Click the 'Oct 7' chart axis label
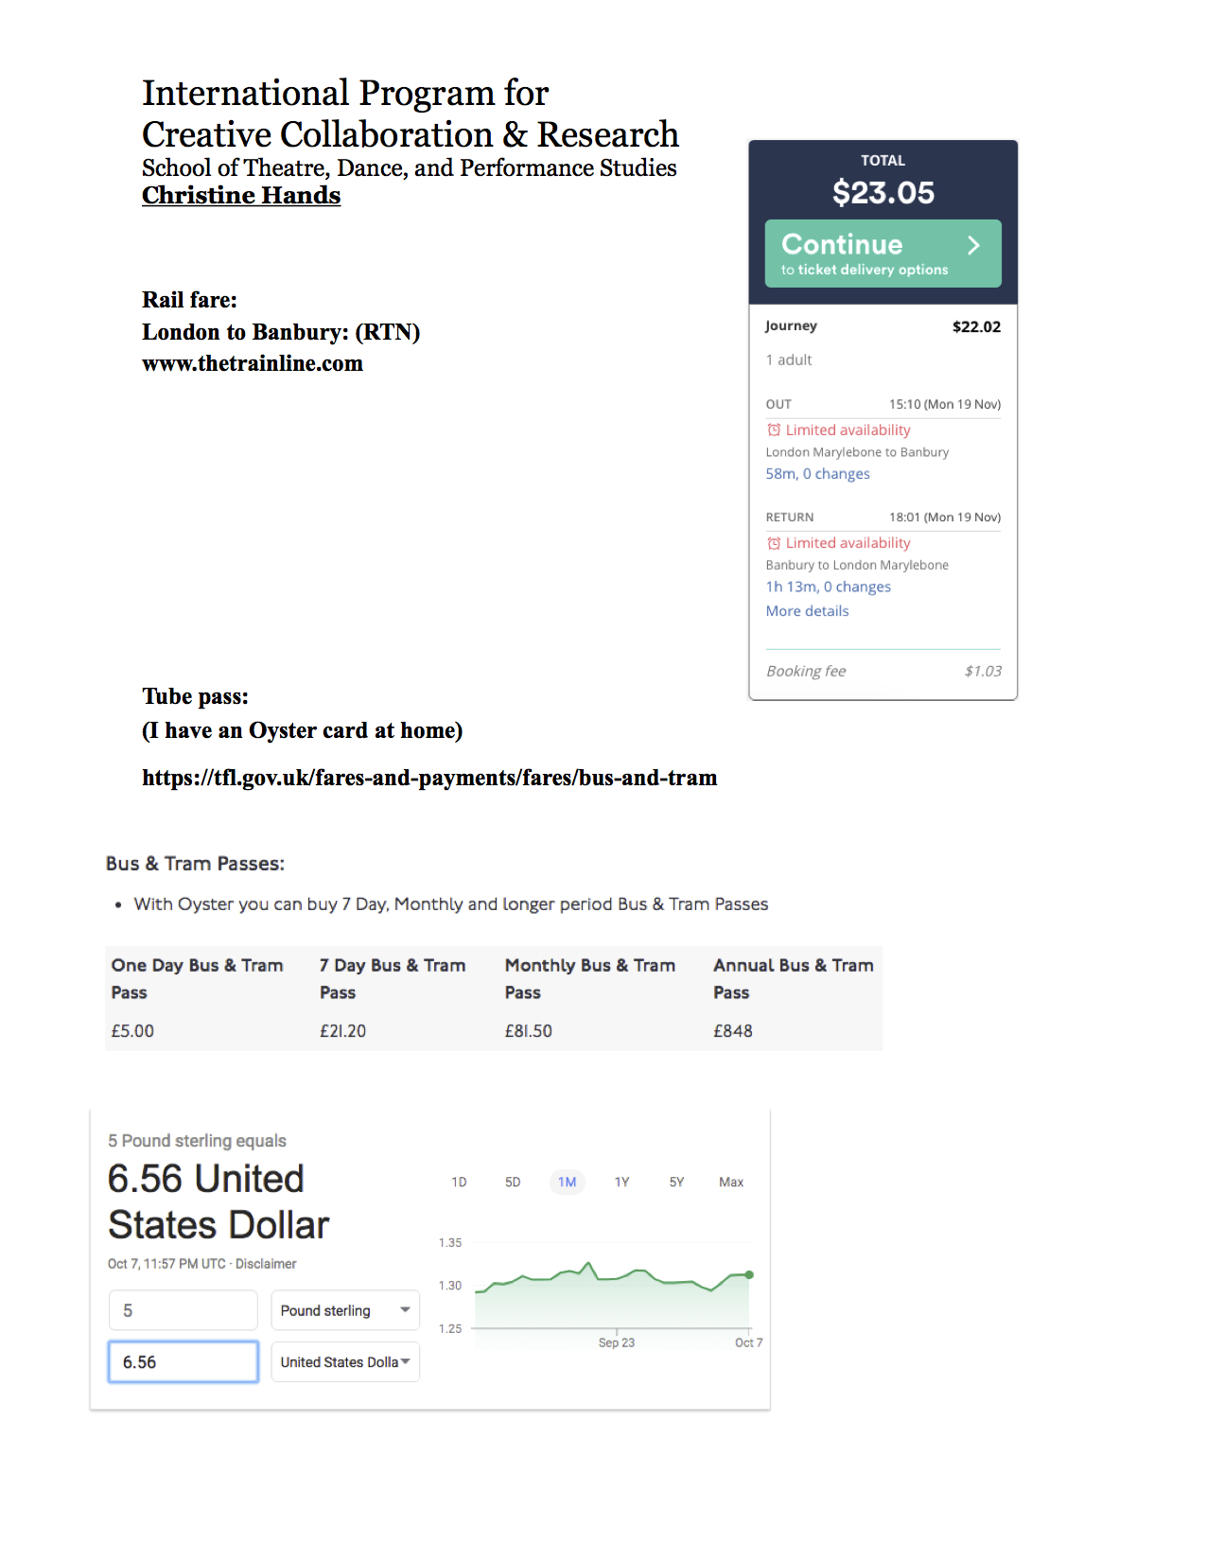This screenshot has height=1561, width=1206. [748, 1342]
